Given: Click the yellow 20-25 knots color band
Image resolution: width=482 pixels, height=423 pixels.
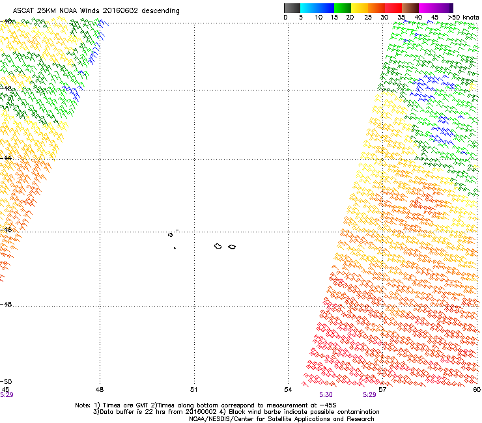Looking at the screenshot, I should click(360, 8).
